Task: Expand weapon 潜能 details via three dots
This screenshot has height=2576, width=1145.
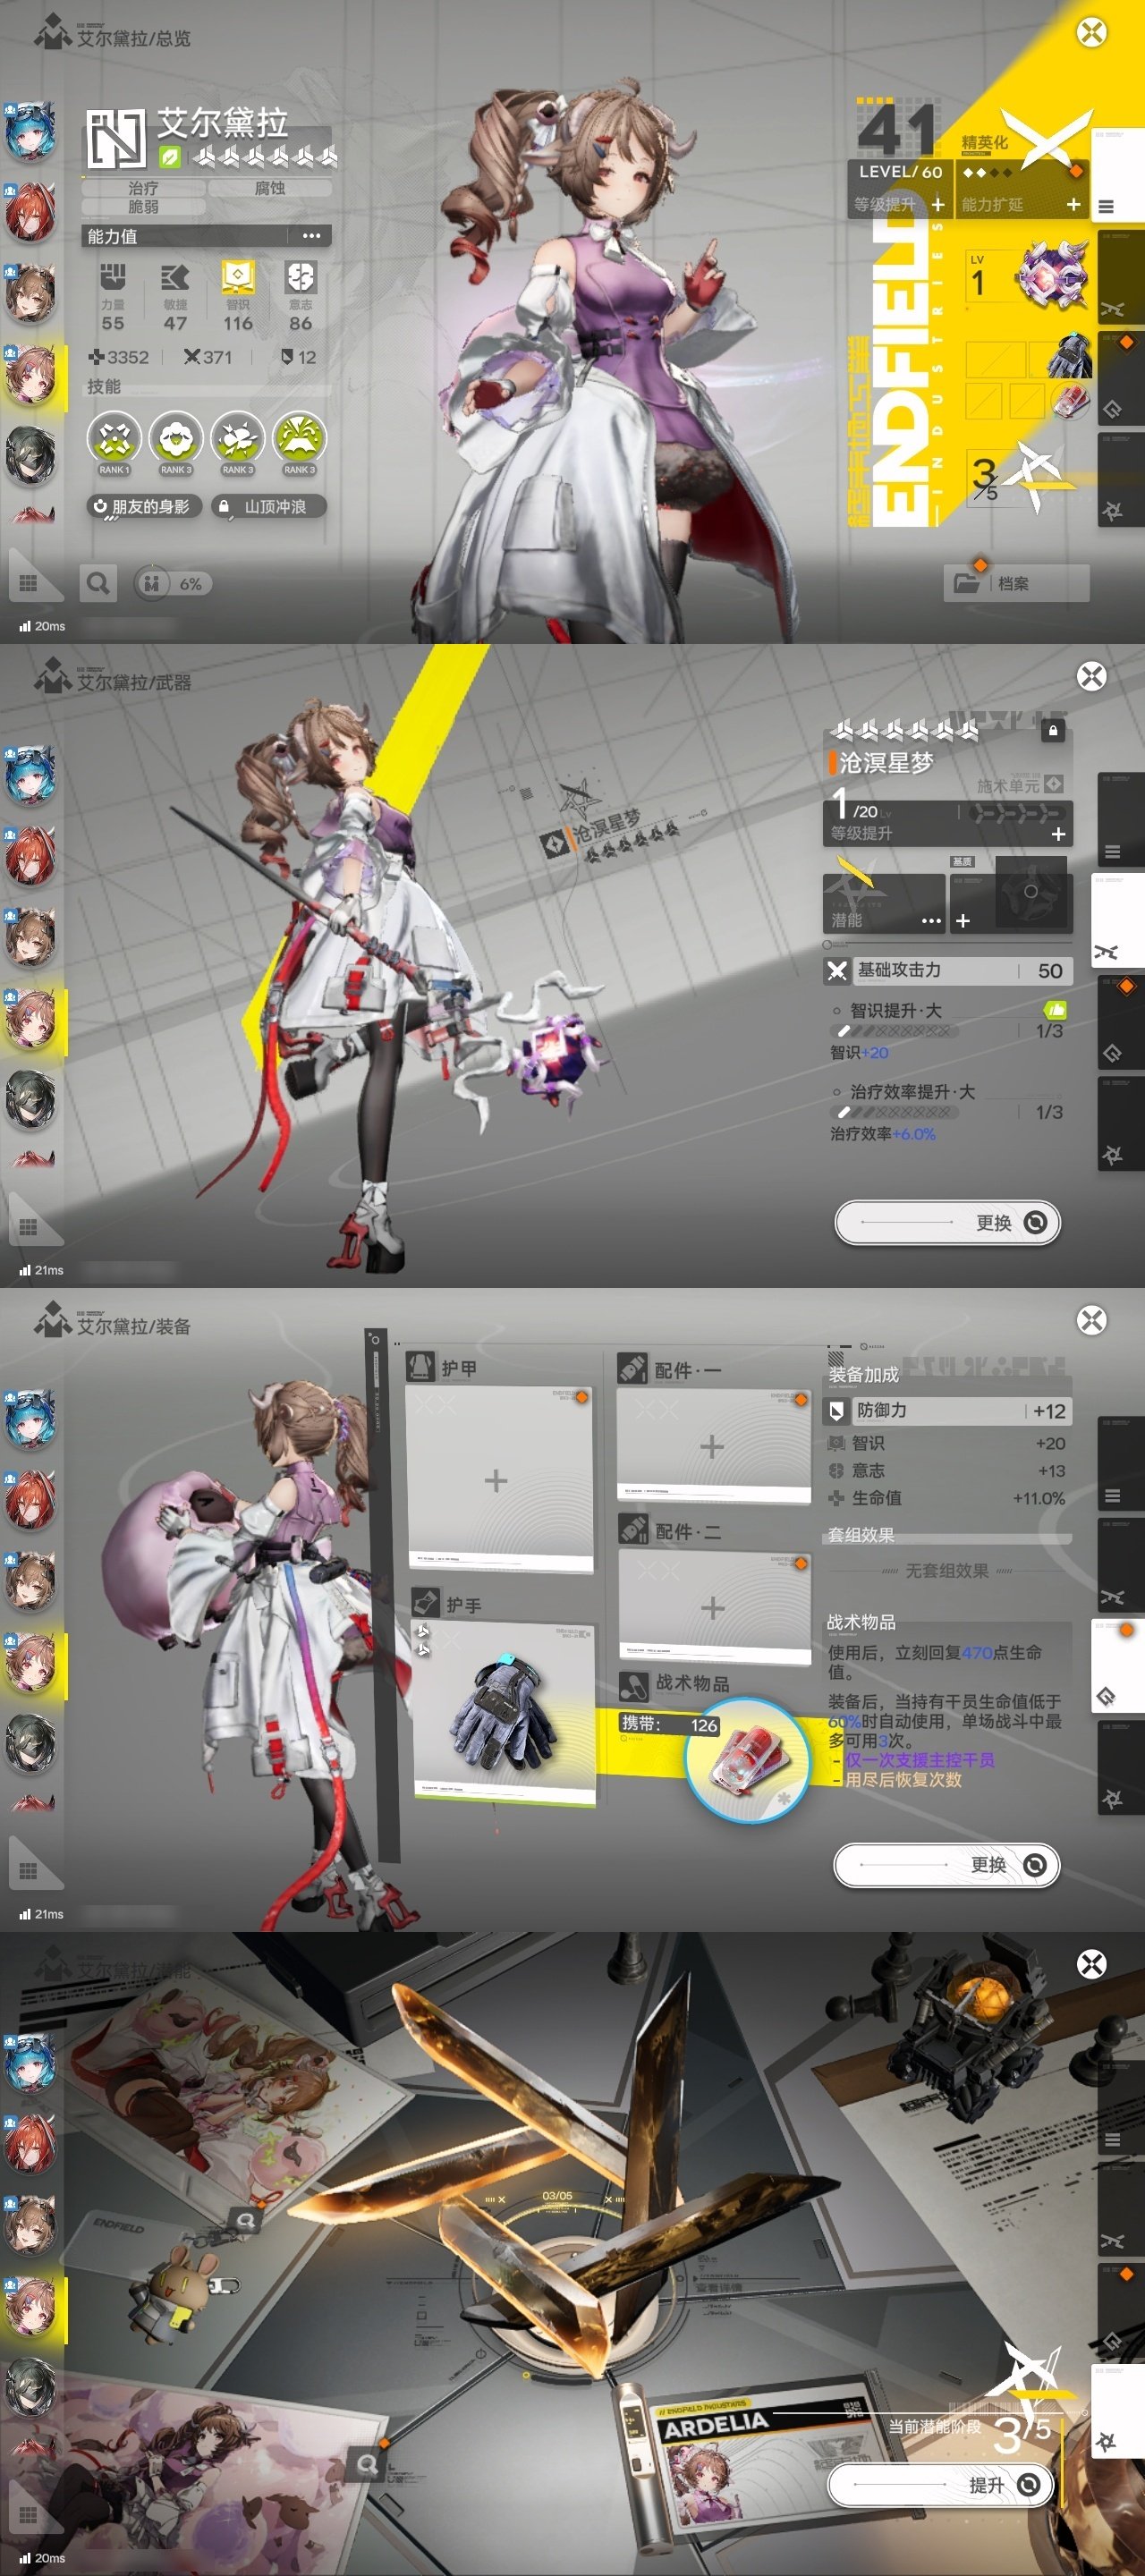Action: (930, 920)
